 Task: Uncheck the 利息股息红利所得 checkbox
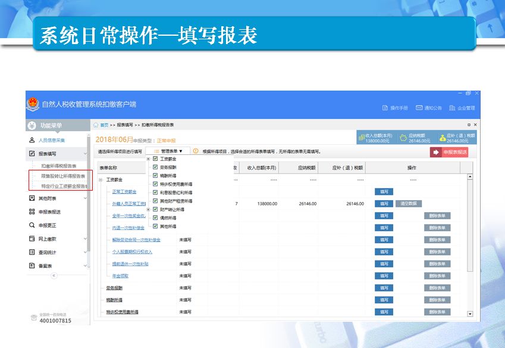click(x=155, y=192)
